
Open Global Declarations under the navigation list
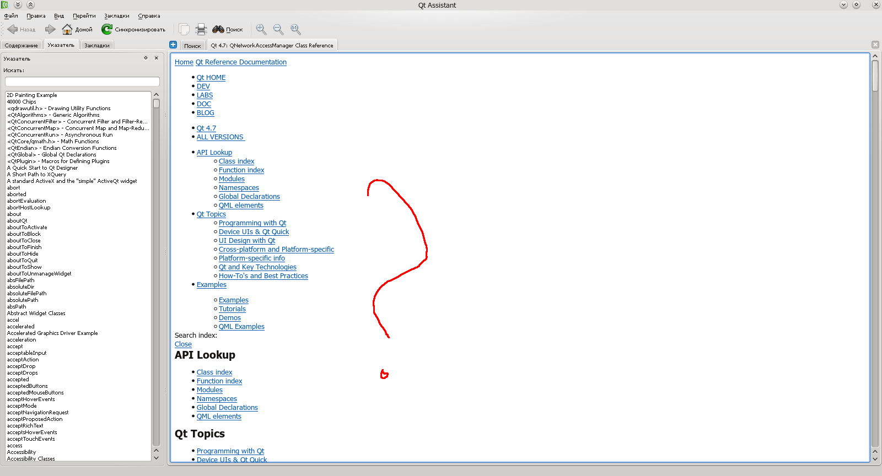click(249, 197)
